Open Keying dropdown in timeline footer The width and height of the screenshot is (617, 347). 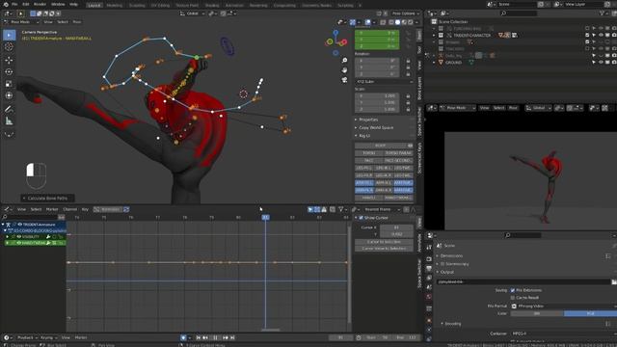click(49, 337)
